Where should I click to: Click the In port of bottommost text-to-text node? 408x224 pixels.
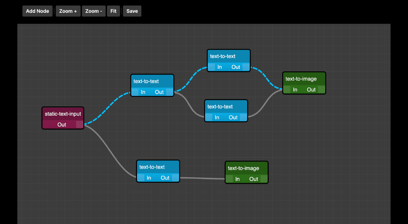141,178
